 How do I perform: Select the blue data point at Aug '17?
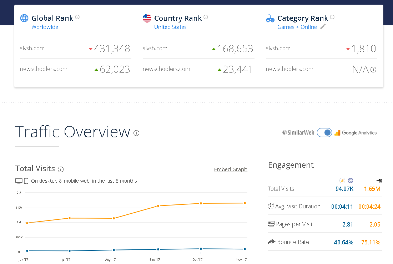pyautogui.click(x=114, y=250)
